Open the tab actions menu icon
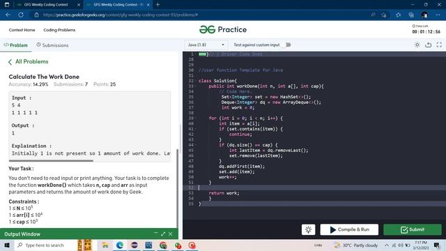The image size is (446, 251). click(7, 5)
